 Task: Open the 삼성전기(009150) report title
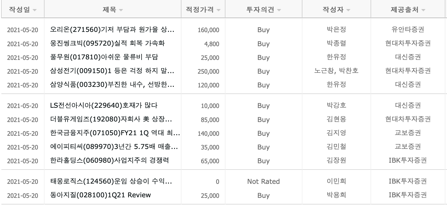[112, 71]
